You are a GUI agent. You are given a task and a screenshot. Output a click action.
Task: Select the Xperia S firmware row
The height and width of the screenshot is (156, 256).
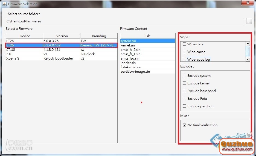62,58
